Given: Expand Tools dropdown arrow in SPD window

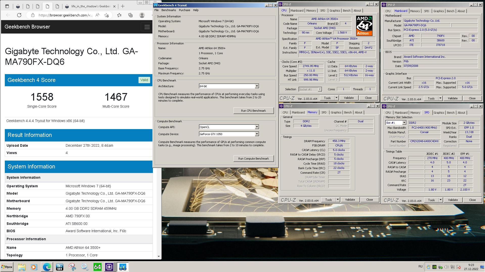Looking at the screenshot, I should pyautogui.click(x=441, y=200).
